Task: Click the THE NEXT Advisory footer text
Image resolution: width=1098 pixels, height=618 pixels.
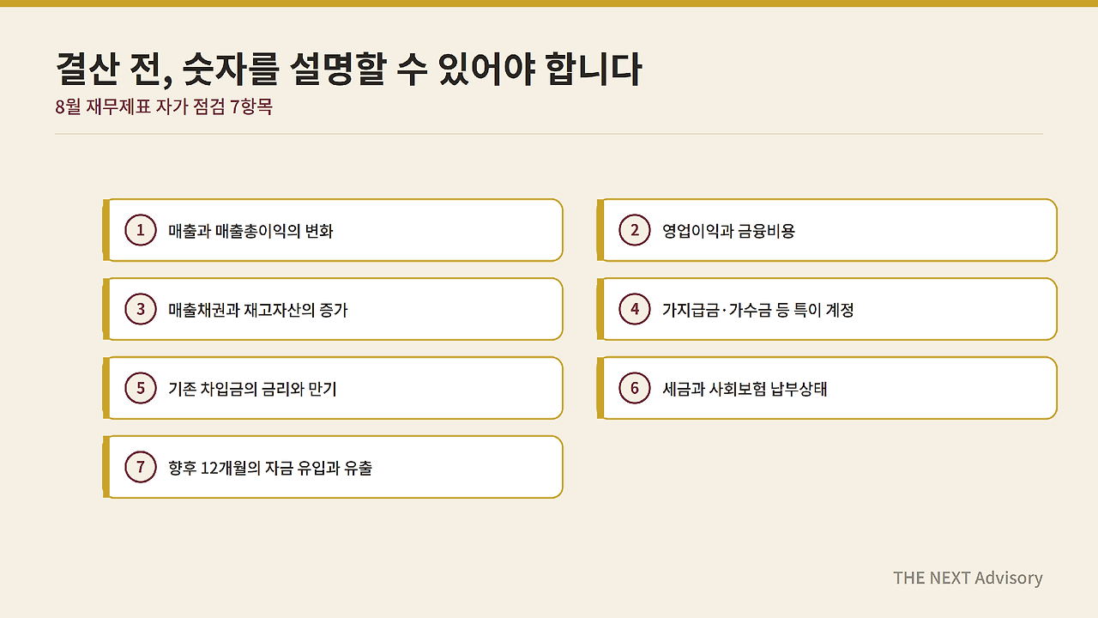Action: [x=968, y=578]
